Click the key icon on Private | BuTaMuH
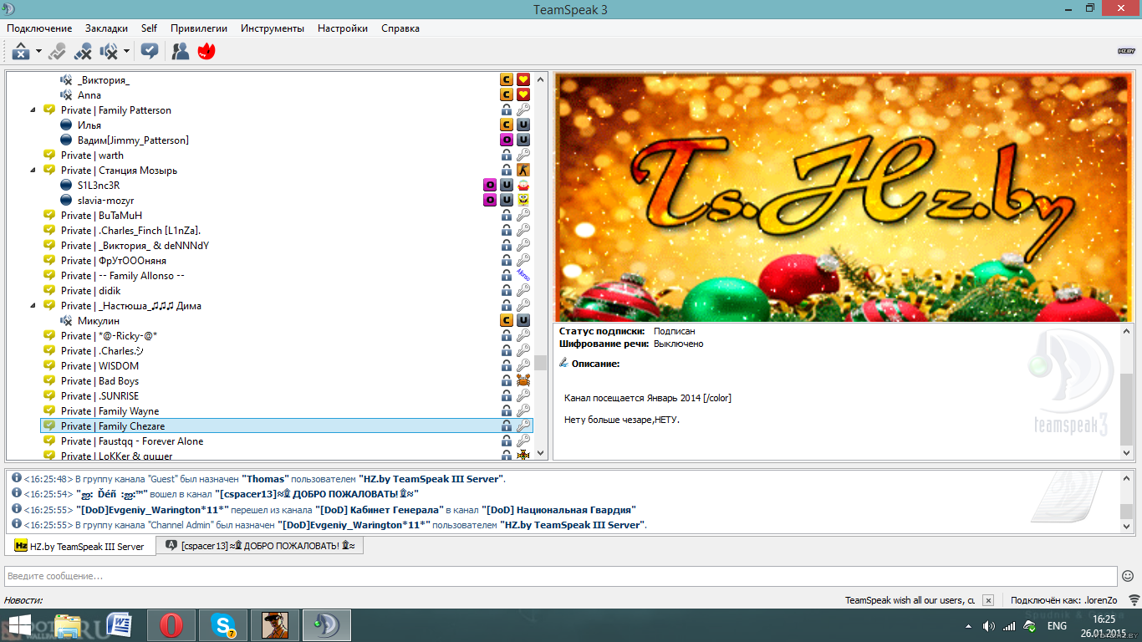This screenshot has width=1142, height=642. click(523, 216)
